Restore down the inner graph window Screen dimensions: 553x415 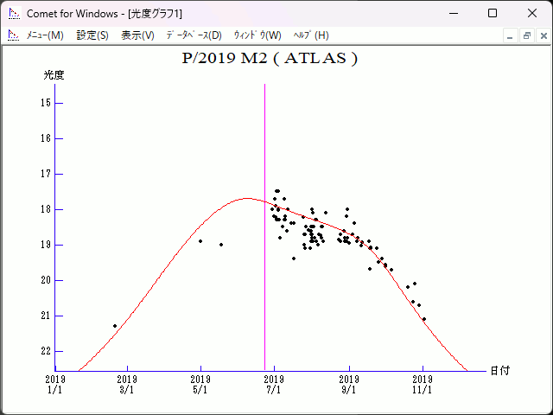[526, 35]
